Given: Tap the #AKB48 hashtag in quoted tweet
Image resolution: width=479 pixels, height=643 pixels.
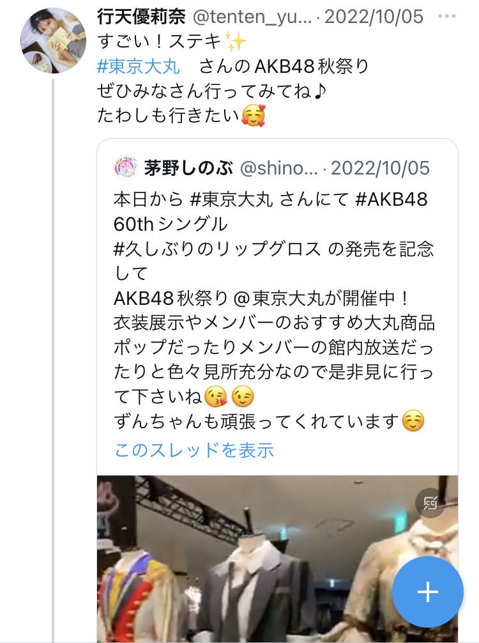Looking at the screenshot, I should pyautogui.click(x=392, y=199).
